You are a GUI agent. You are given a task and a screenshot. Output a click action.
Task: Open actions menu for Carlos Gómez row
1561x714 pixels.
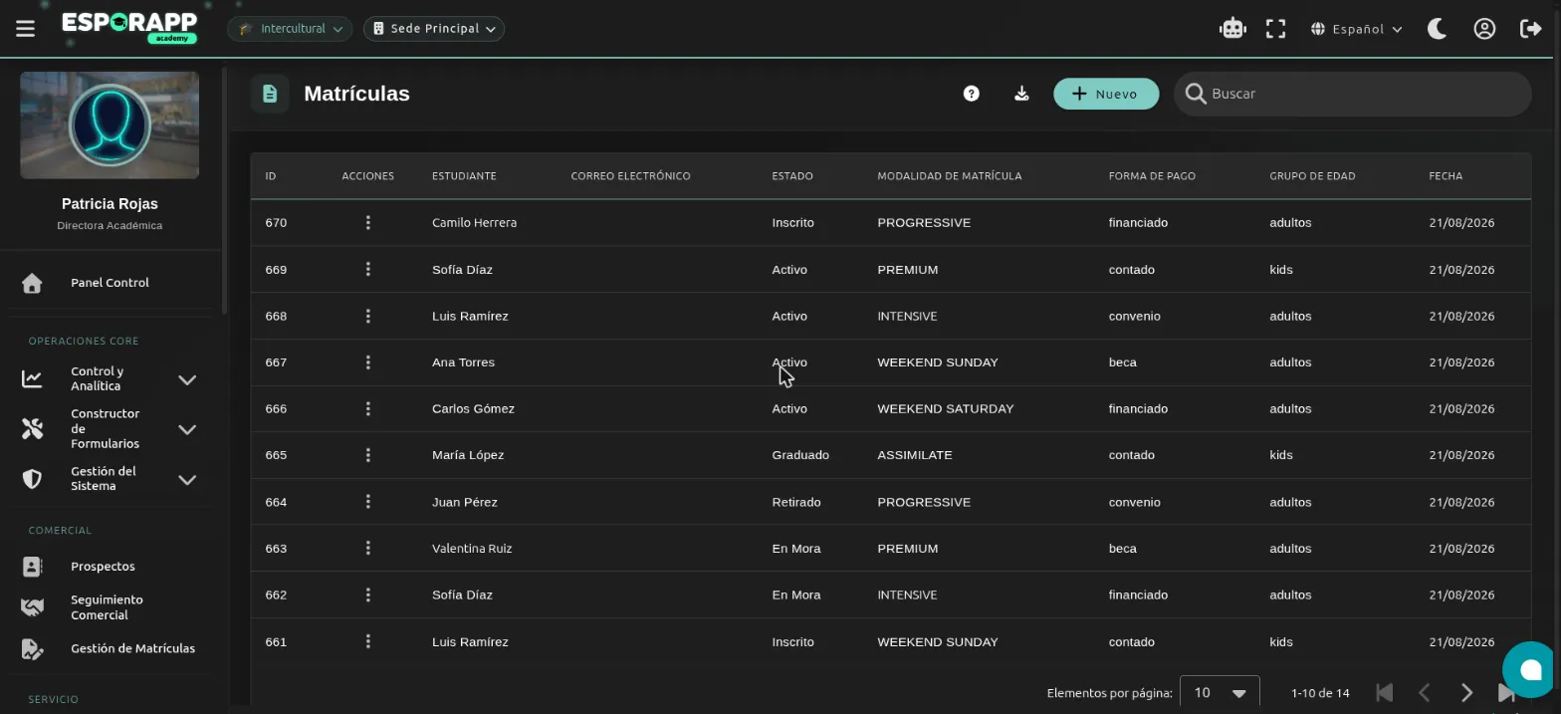coord(368,409)
